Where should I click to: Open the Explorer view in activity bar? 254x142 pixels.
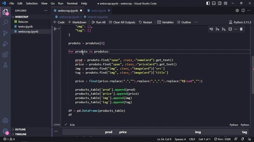coord(5,12)
